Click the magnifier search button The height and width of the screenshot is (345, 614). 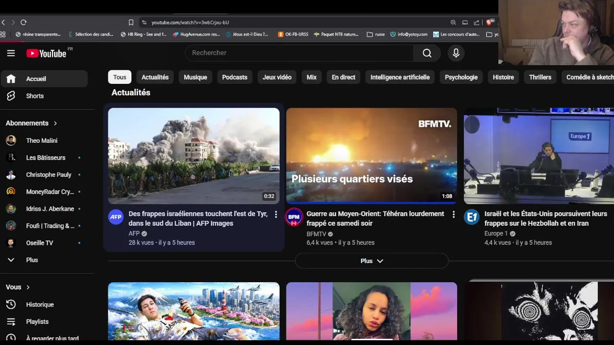[427, 53]
